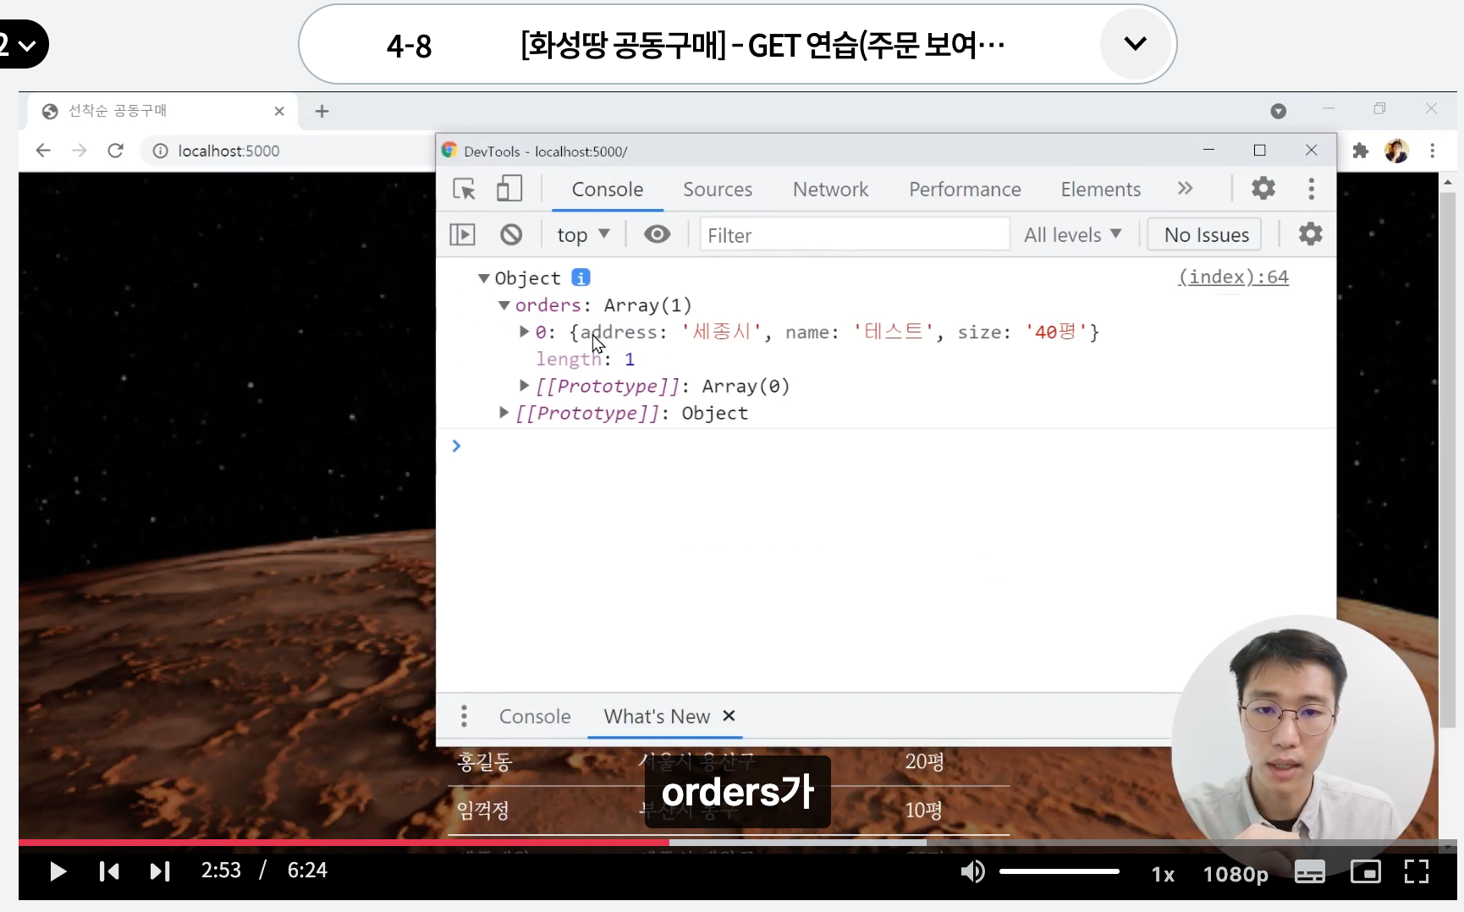
Task: Open the top context dropdown
Action: tap(583, 234)
